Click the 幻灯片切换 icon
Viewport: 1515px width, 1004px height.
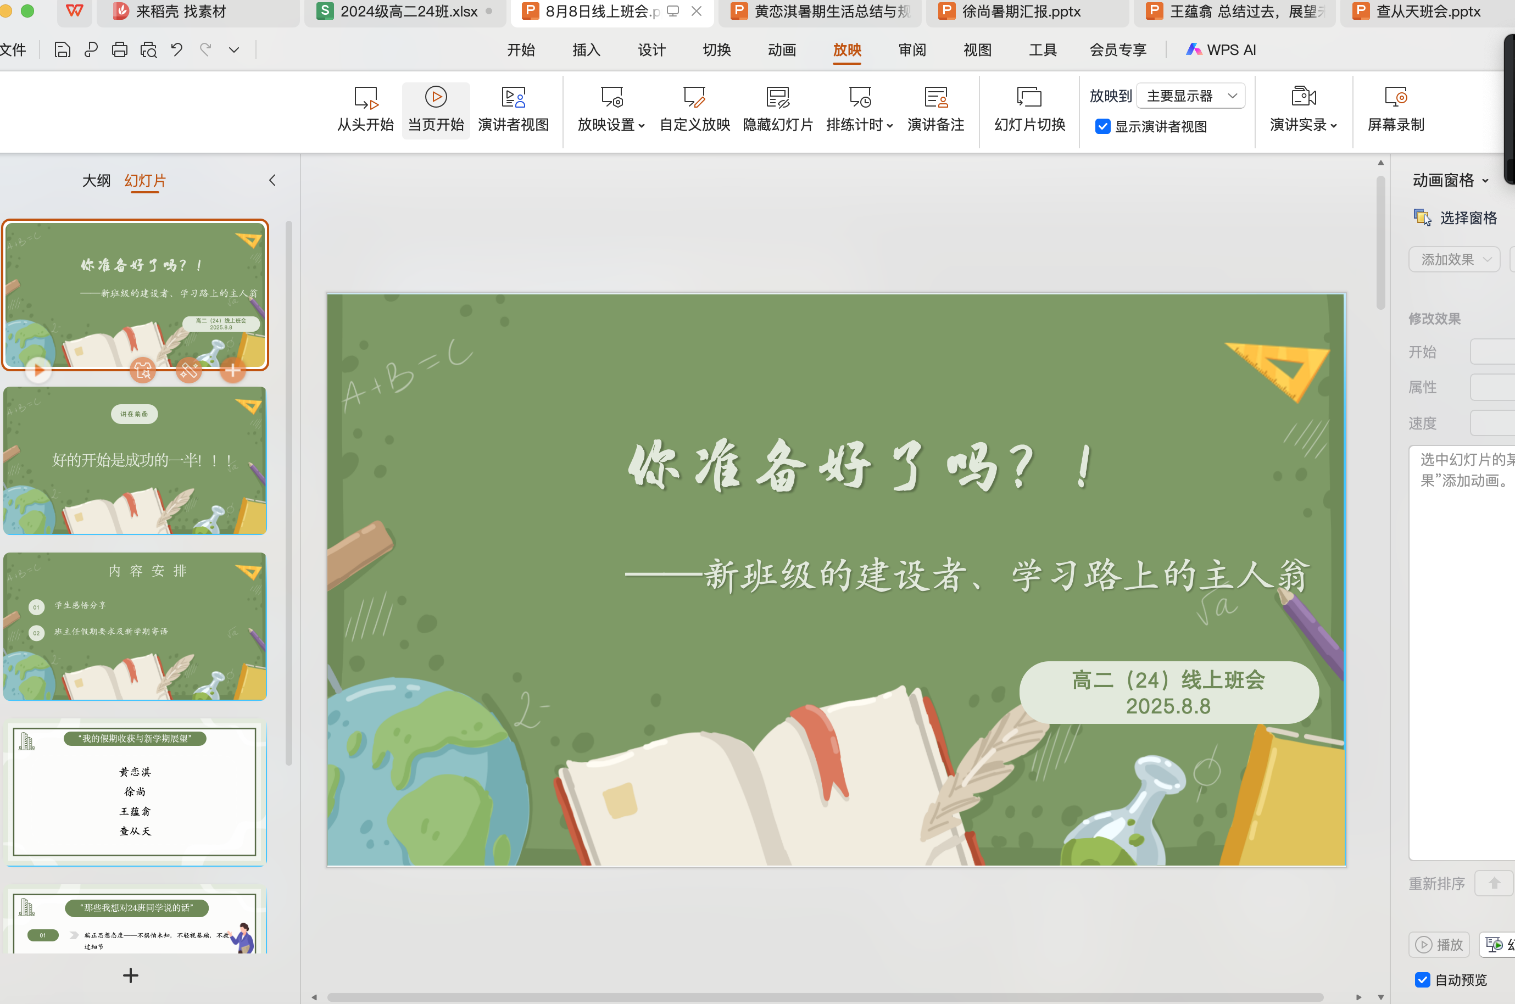tap(1029, 97)
